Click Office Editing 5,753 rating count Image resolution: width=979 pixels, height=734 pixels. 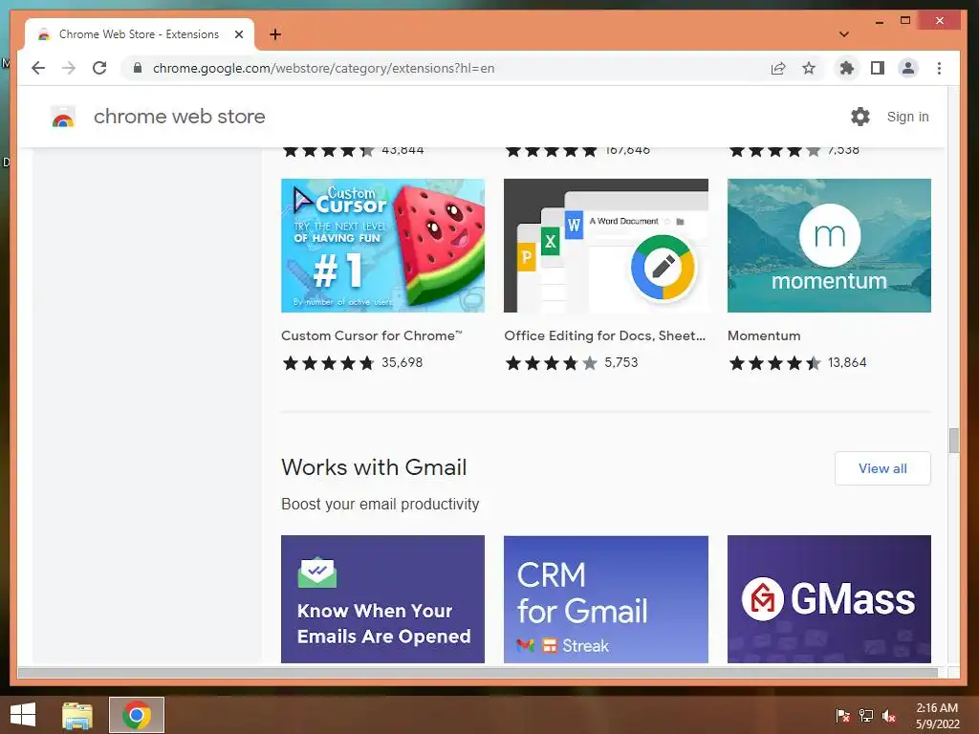coord(621,362)
